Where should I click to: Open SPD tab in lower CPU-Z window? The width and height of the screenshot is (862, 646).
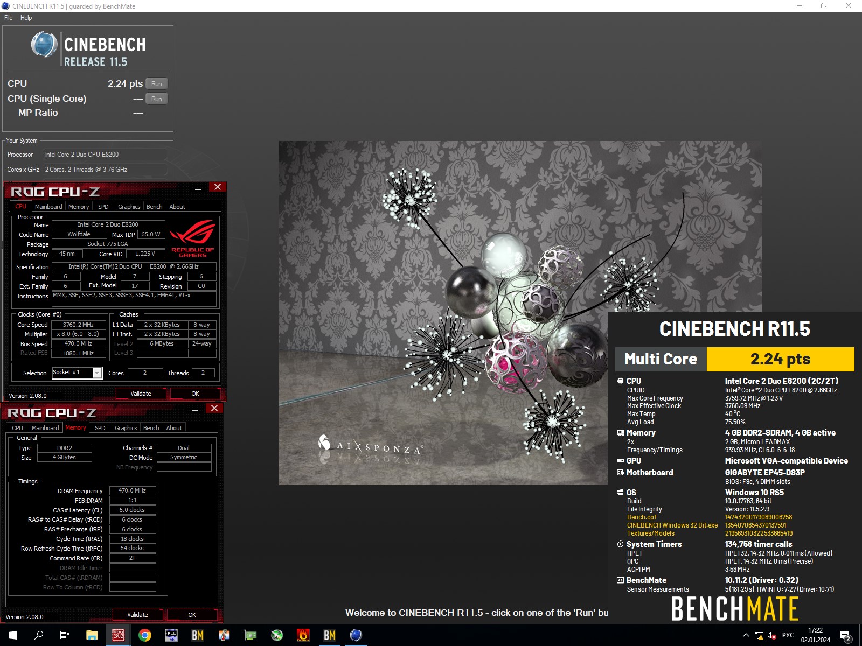point(100,428)
